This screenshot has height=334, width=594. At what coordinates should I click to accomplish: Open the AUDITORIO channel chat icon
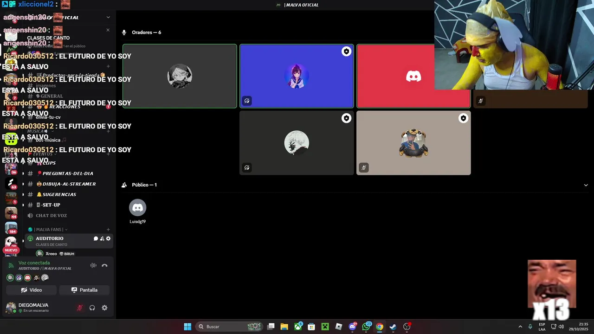pyautogui.click(x=96, y=238)
